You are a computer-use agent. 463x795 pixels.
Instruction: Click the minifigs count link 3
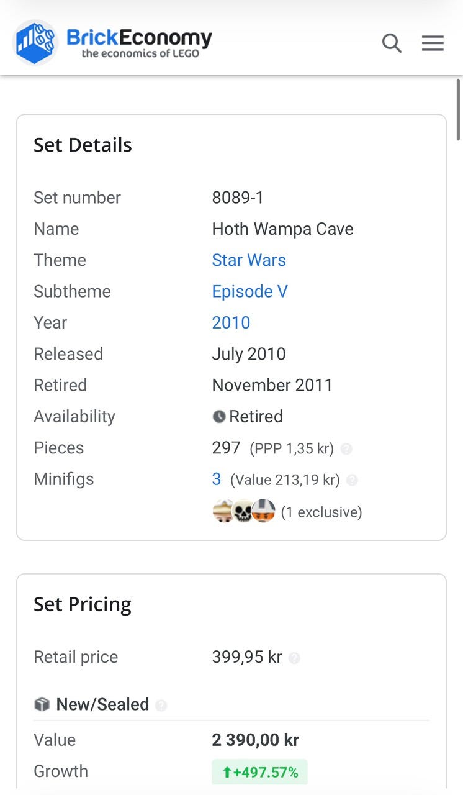tap(217, 479)
